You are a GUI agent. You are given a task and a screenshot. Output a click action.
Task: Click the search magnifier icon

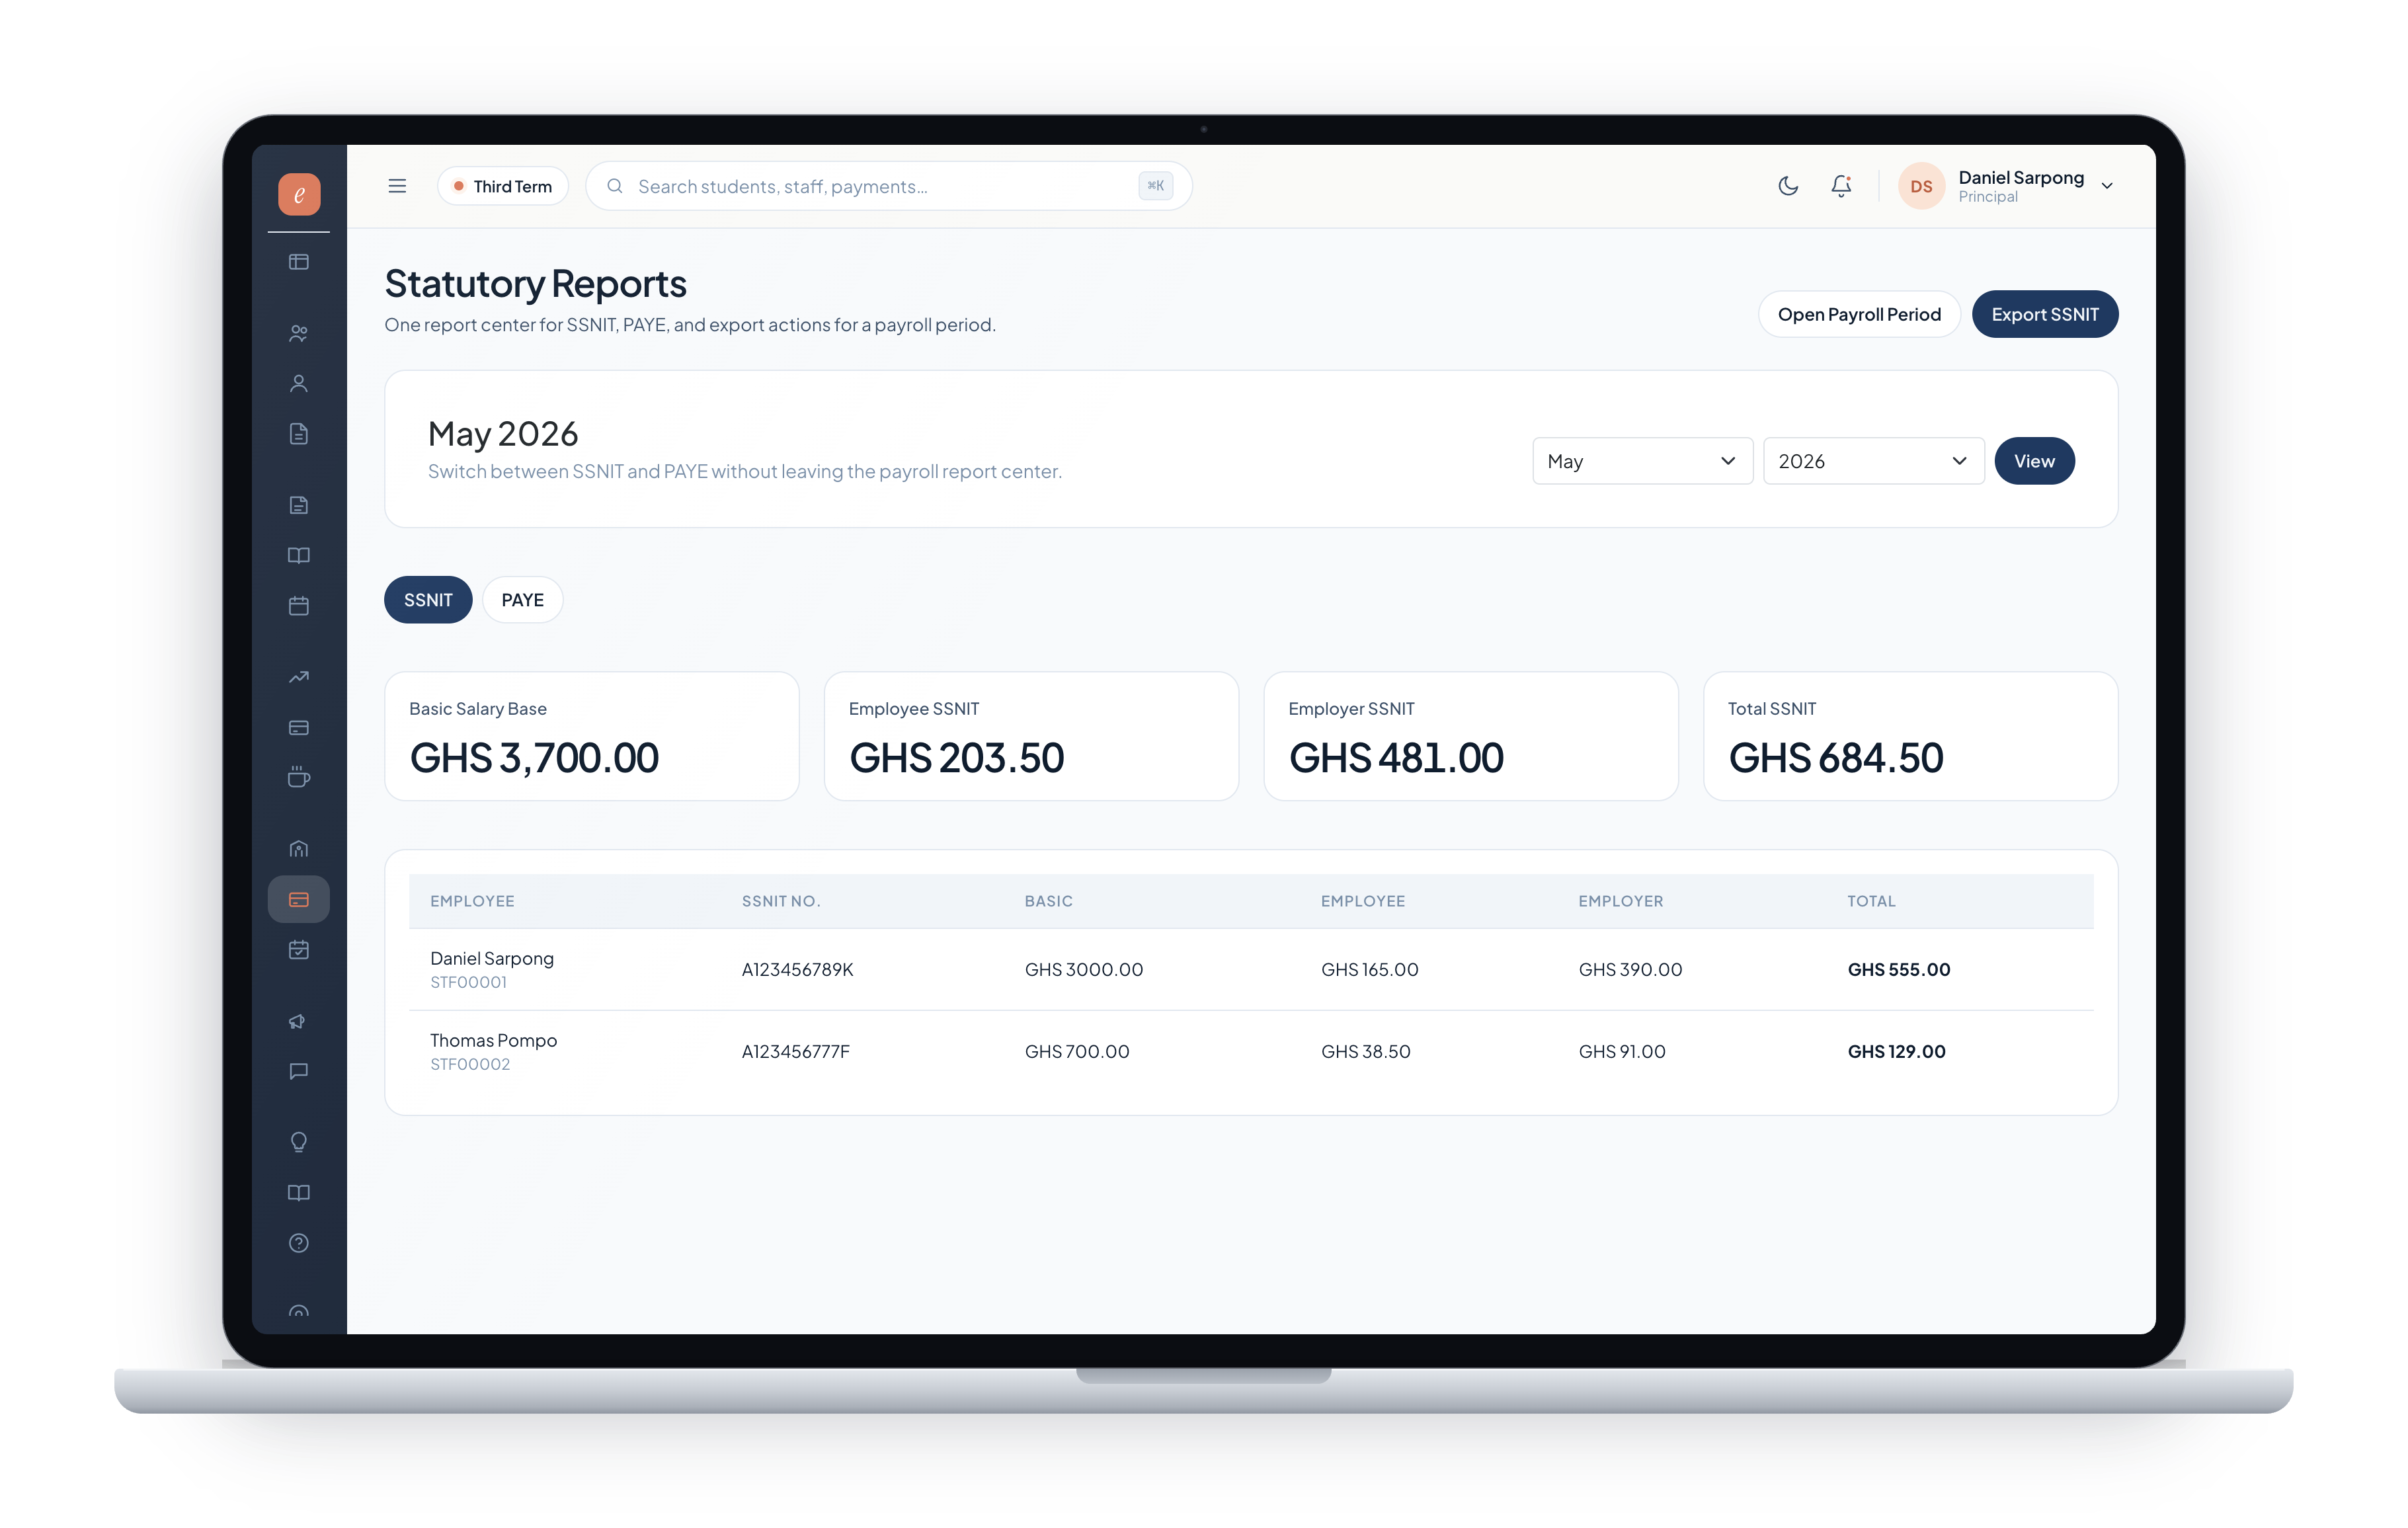[x=615, y=186]
